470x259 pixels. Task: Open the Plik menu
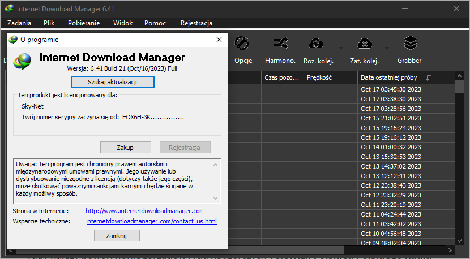pos(49,23)
